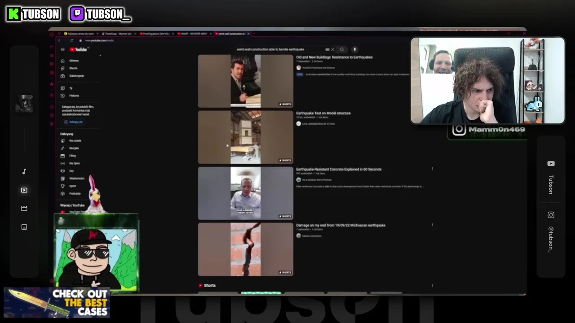Click thumbnail of Earthquake Test on Model
This screenshot has width=575, height=323.
click(245, 137)
